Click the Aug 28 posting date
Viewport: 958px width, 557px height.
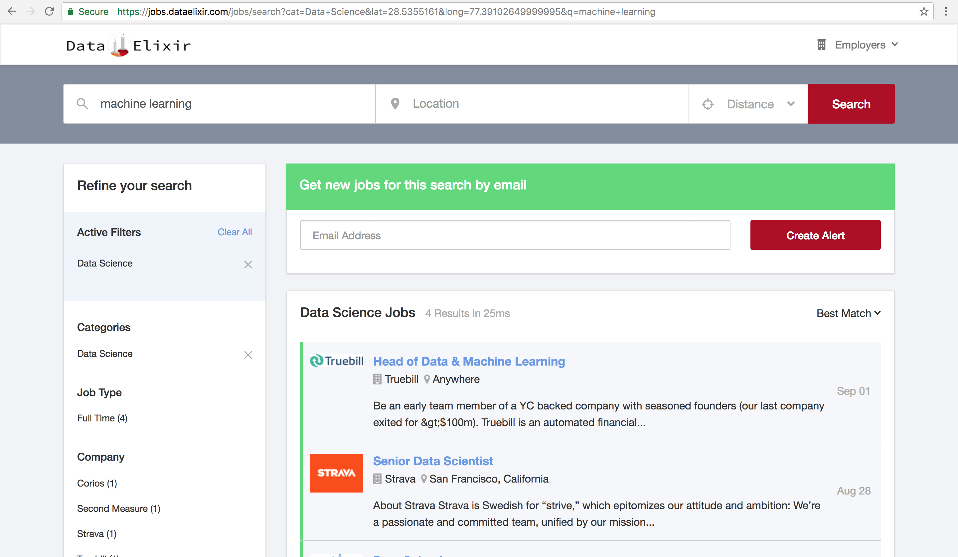pyautogui.click(x=854, y=491)
